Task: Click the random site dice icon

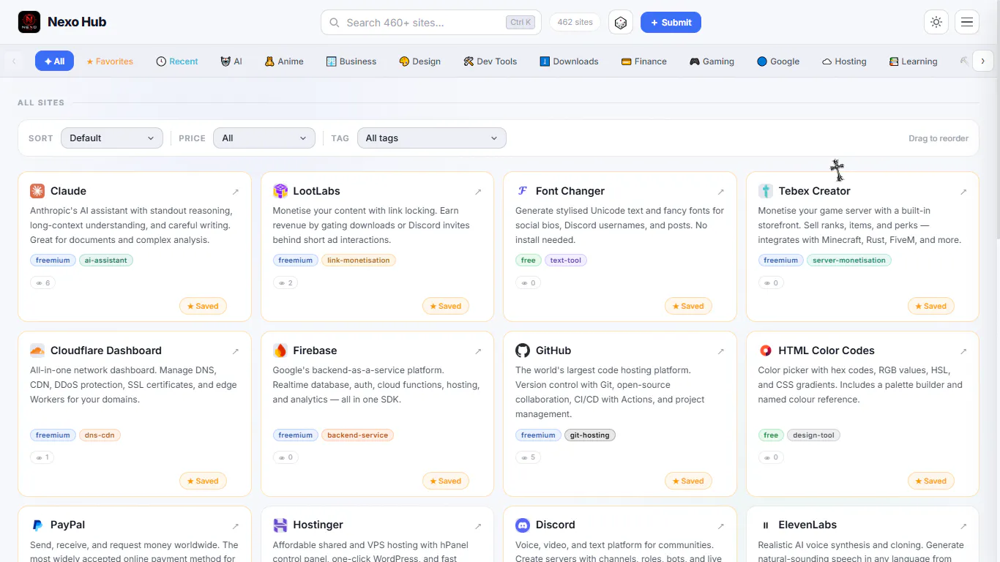Action: 621,23
